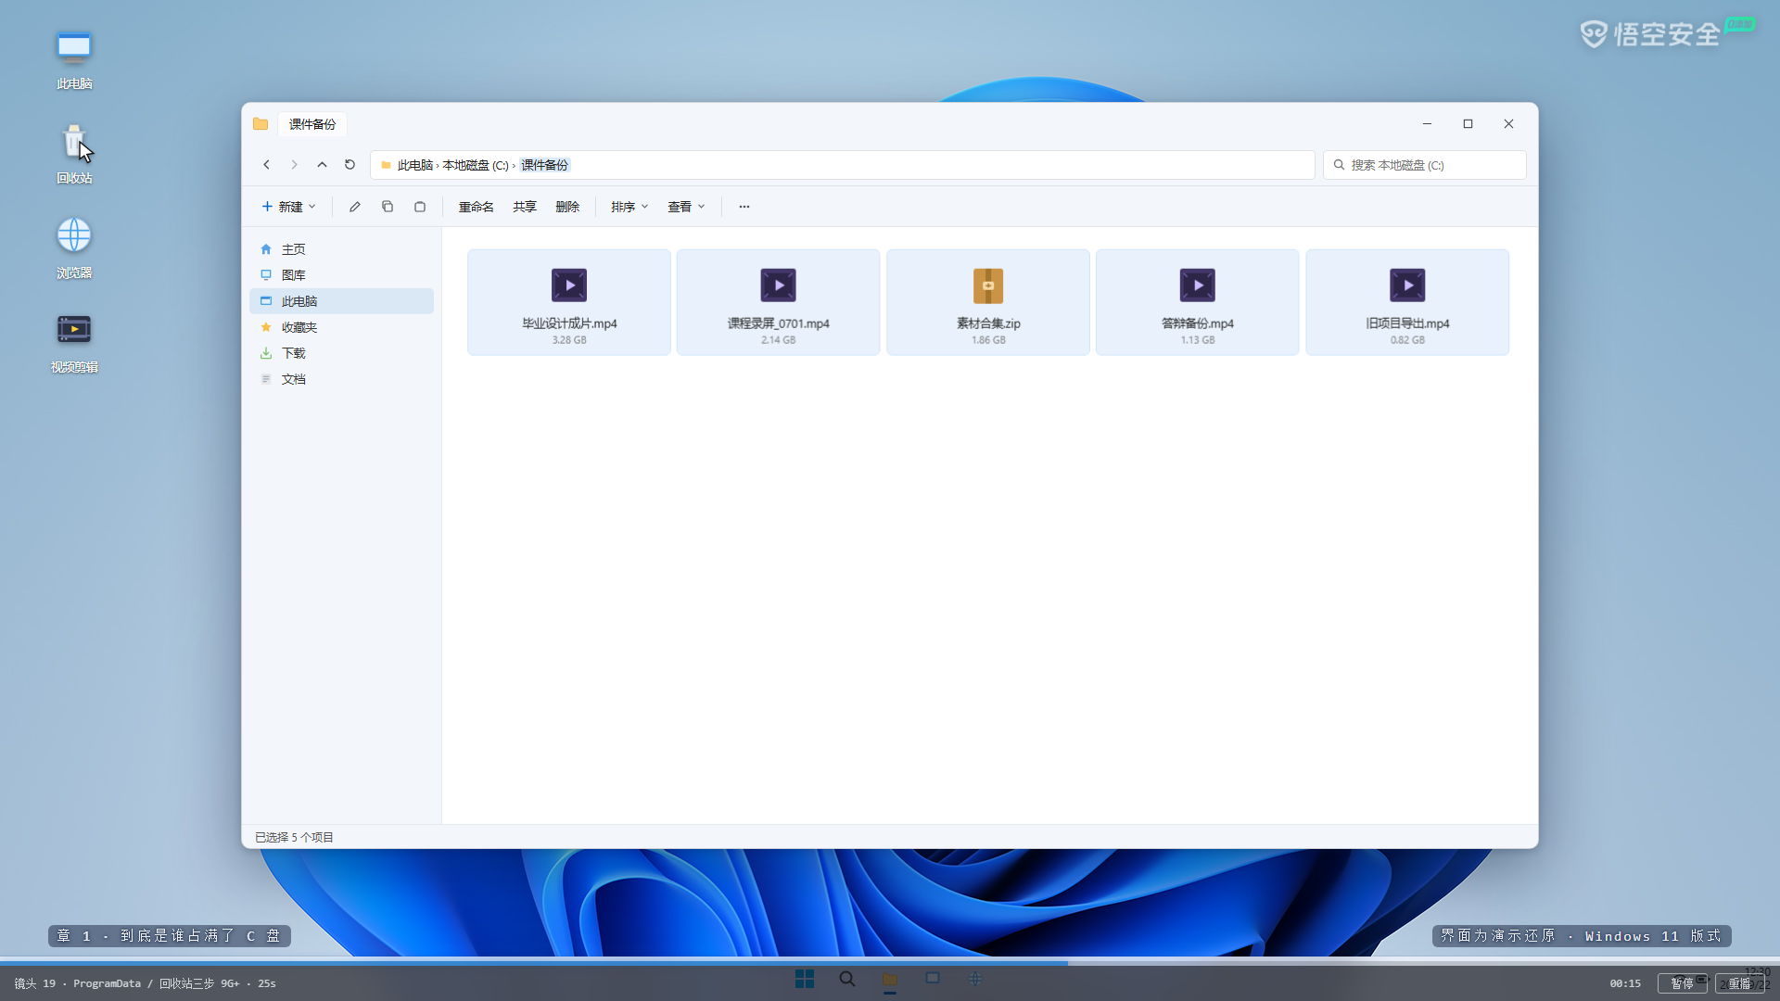This screenshot has height=1001, width=1780.
Task: Open the 浏览器 desktop icon
Action: click(74, 249)
